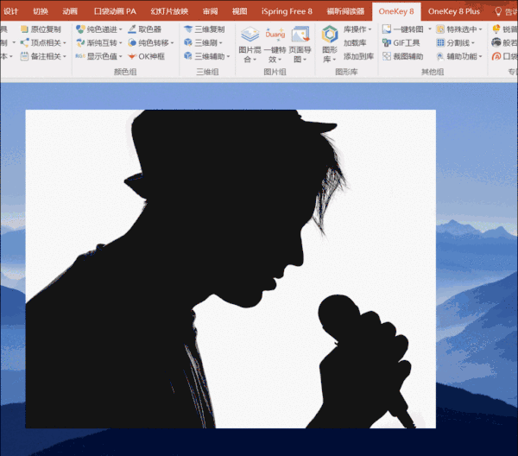The width and height of the screenshot is (518, 456).
Task: Open the 库操作 library operations menu
Action: tap(357, 29)
